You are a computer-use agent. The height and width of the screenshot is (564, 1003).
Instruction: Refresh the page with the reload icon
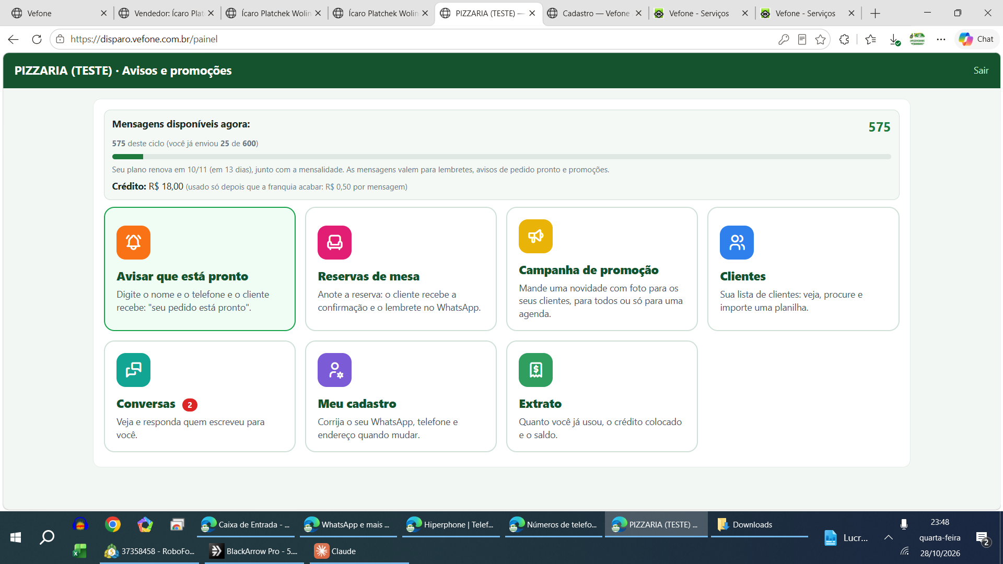pyautogui.click(x=37, y=39)
